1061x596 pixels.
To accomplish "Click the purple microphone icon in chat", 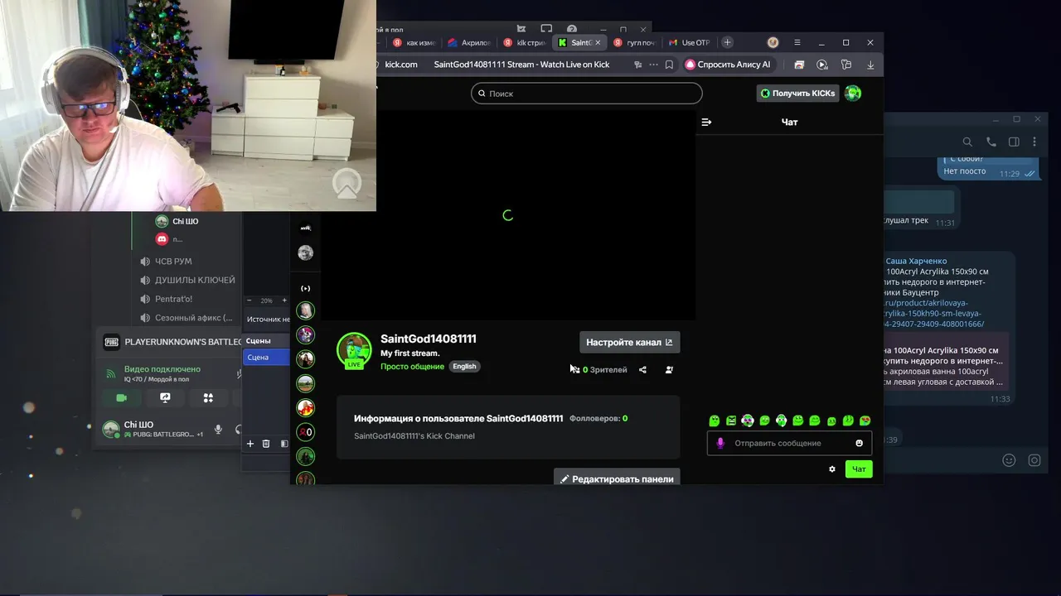I will point(719,443).
